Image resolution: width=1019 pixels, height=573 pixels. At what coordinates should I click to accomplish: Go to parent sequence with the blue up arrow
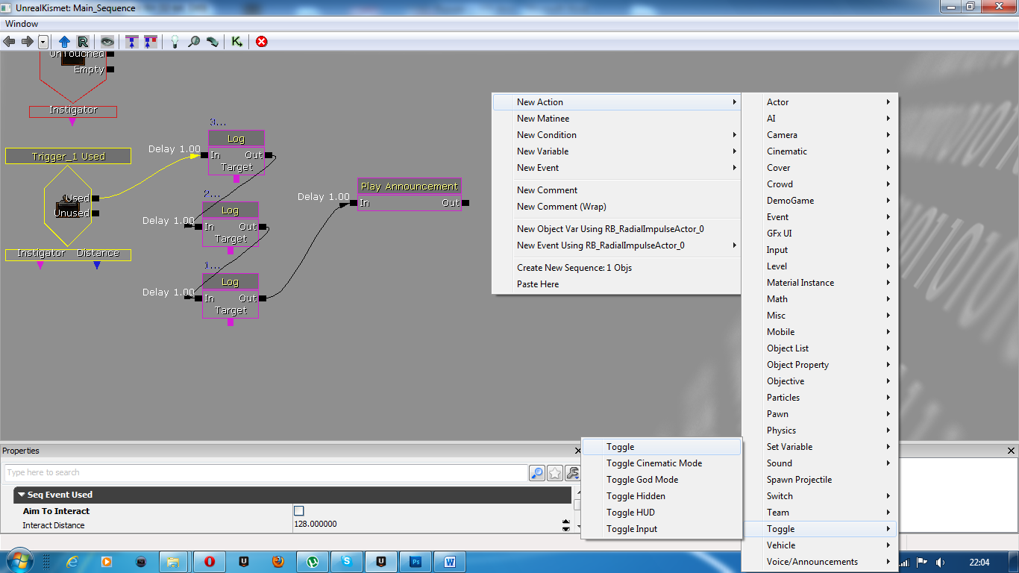[x=64, y=42]
